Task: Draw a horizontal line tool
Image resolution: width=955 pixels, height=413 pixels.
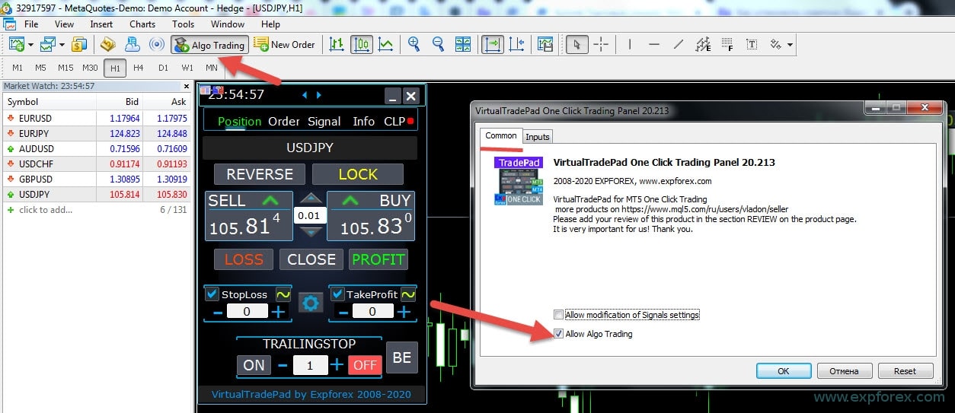Action: (654, 45)
